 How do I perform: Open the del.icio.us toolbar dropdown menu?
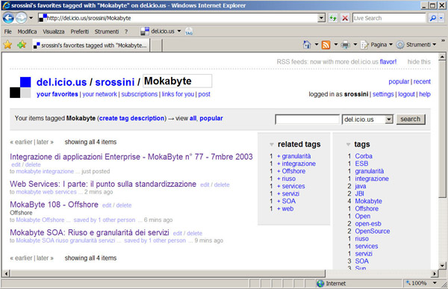pos(179,31)
